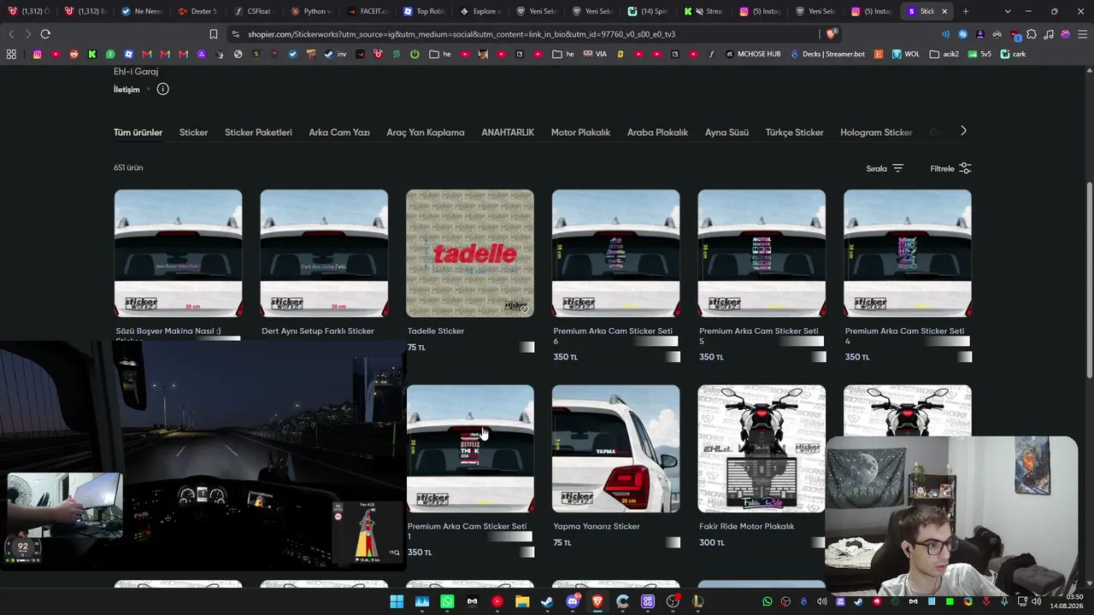Click the İletişim contact link
1094x615 pixels.
point(126,90)
